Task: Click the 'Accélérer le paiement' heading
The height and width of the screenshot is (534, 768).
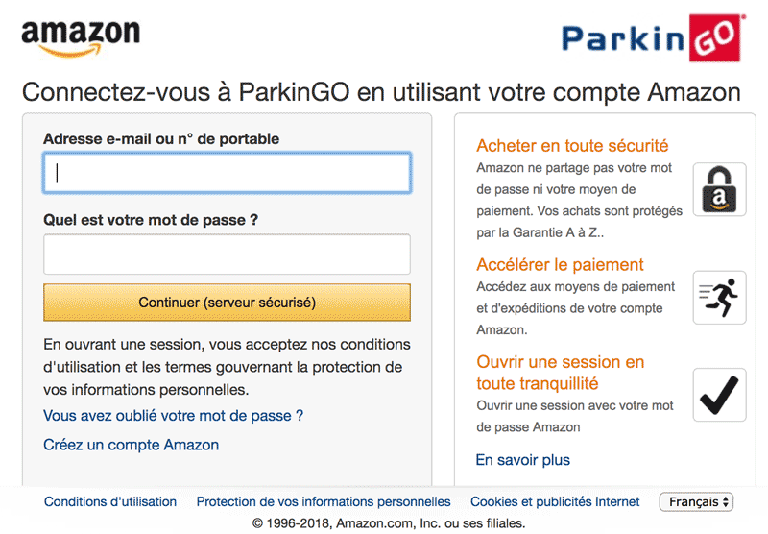Action: [560, 264]
